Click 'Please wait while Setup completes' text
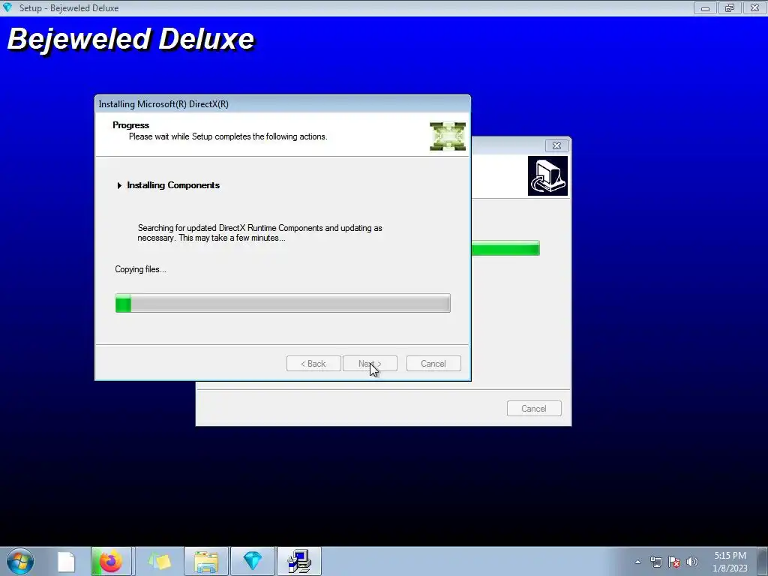Screen dimensions: 768x576 [228, 136]
